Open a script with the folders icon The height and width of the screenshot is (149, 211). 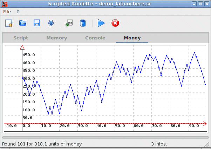[x=23, y=23]
